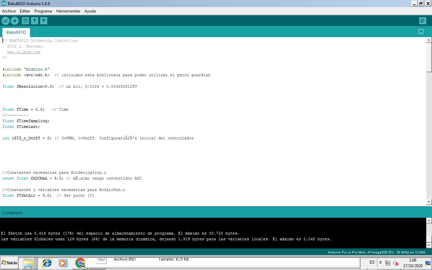The height and width of the screenshot is (270, 432).
Task: Click the editor scrollbar down arrow
Action: 429,202
